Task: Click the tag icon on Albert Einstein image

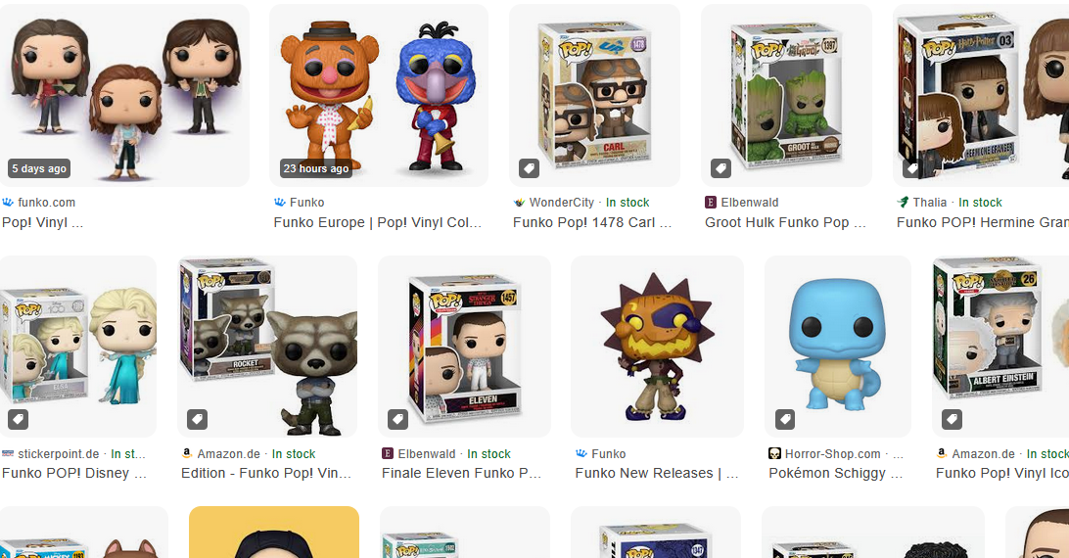Action: [x=953, y=419]
